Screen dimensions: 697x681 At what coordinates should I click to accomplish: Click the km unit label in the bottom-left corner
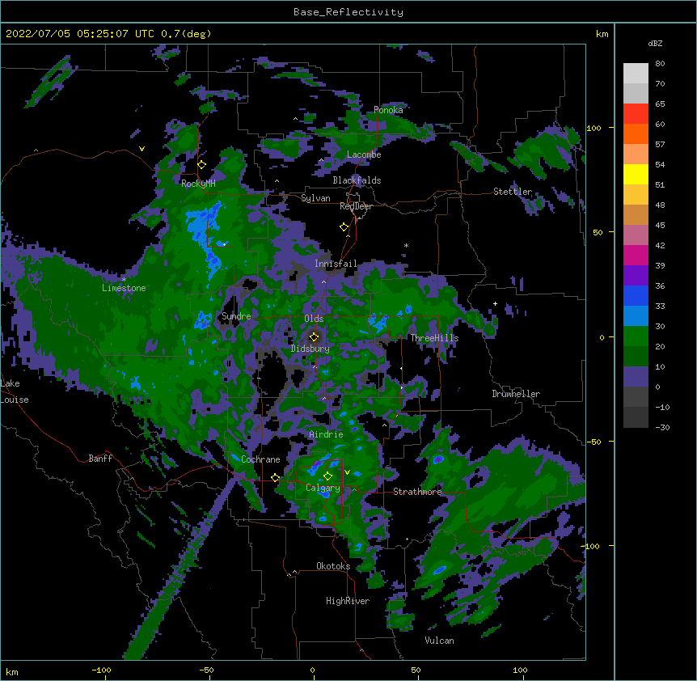pyautogui.click(x=11, y=671)
